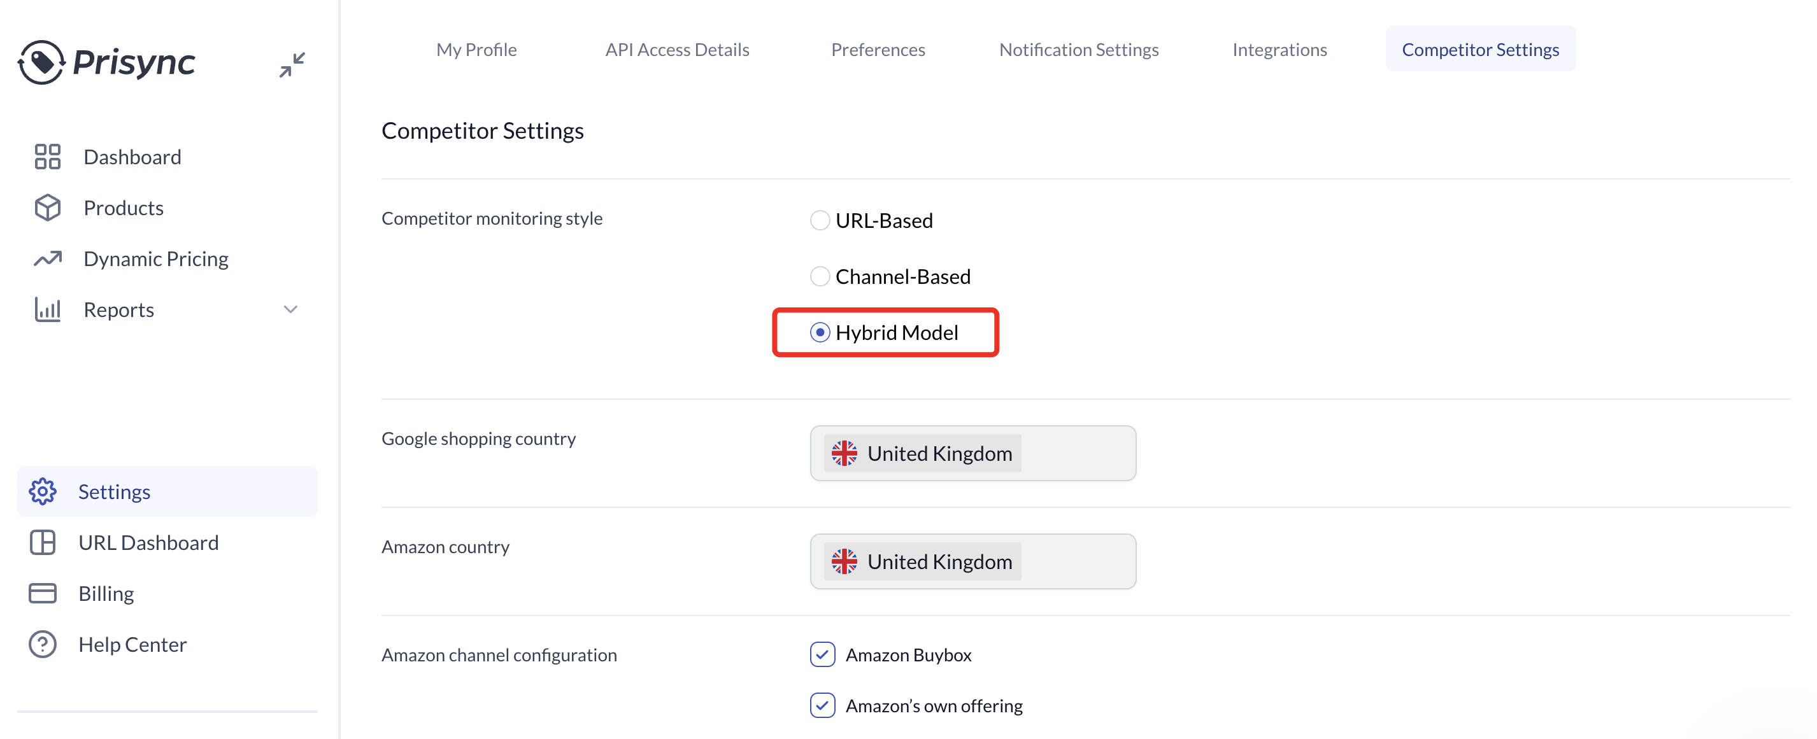This screenshot has width=1817, height=739.
Task: Switch to the API Access Details tab
Action: point(677,50)
